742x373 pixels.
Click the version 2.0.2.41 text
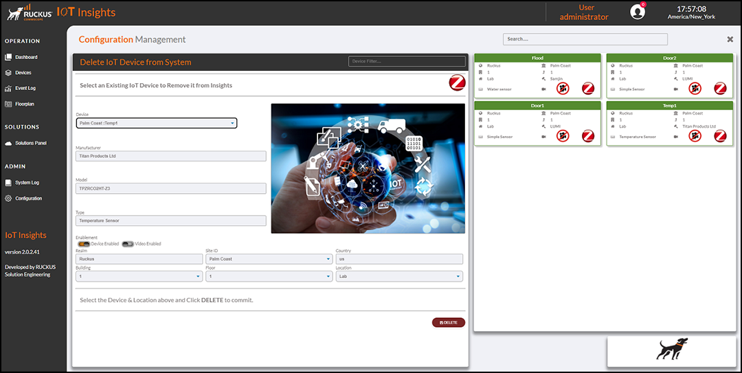pyautogui.click(x=22, y=252)
